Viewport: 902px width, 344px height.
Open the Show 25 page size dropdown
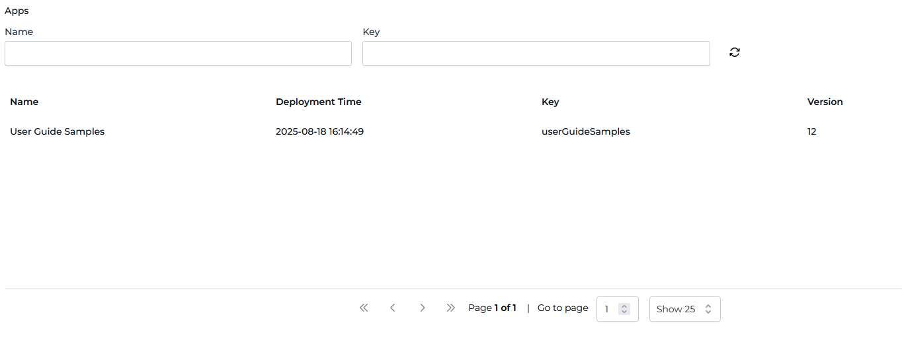click(x=684, y=309)
